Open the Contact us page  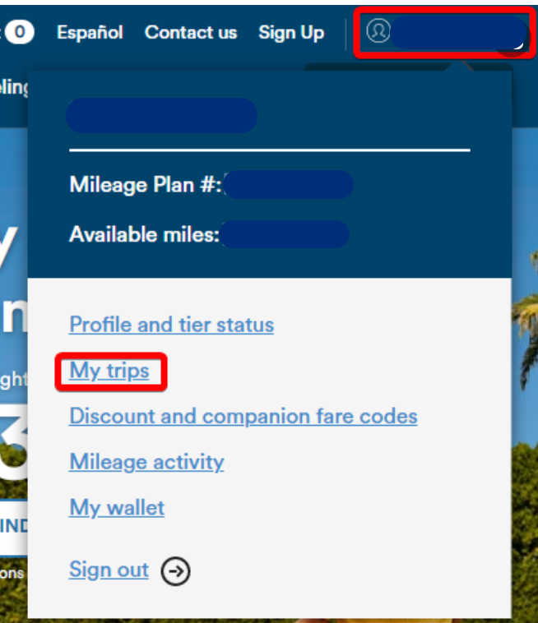tap(191, 33)
